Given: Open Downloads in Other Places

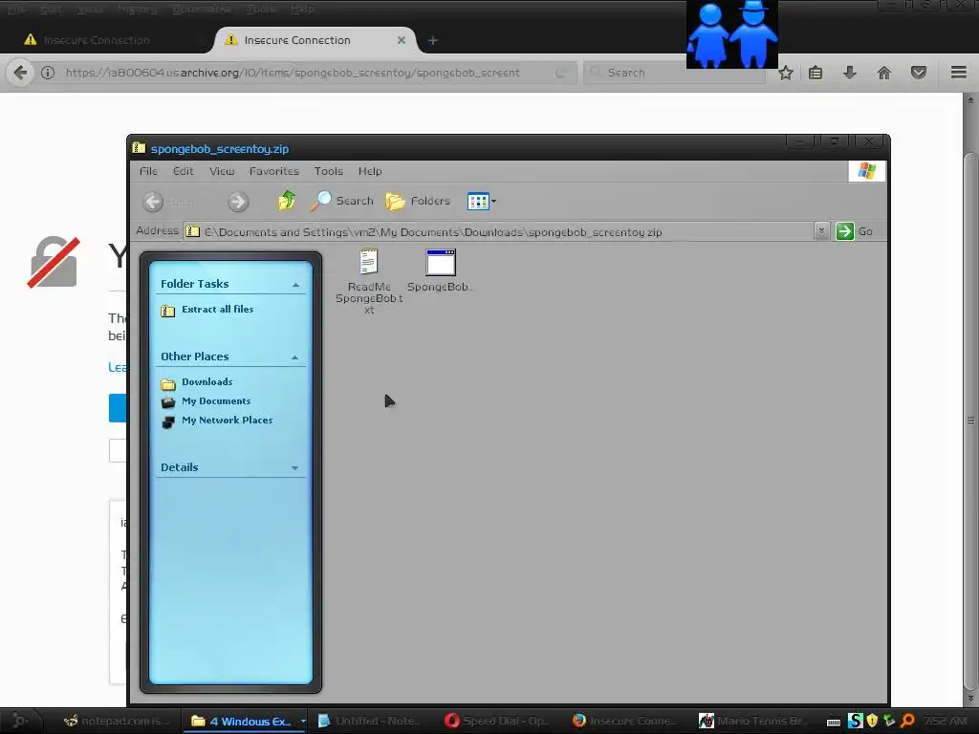Looking at the screenshot, I should 207,381.
